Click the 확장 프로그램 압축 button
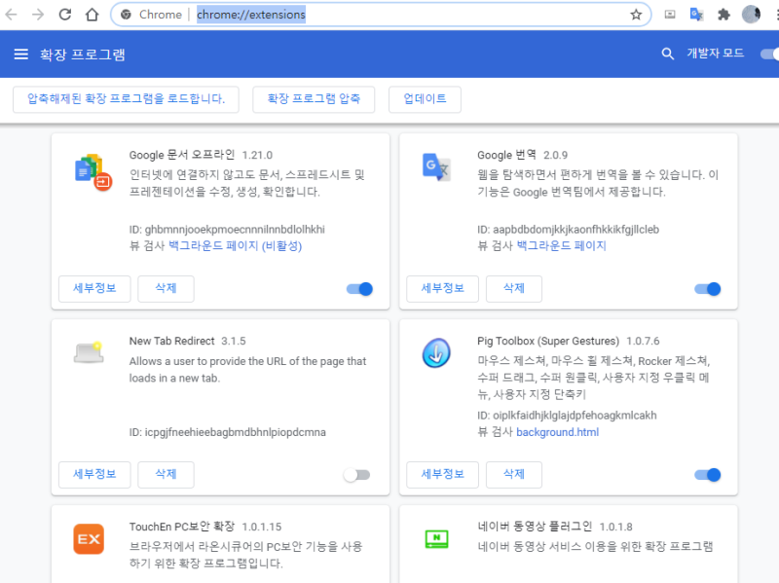Viewport: 779px width, 583px height. [x=314, y=99]
